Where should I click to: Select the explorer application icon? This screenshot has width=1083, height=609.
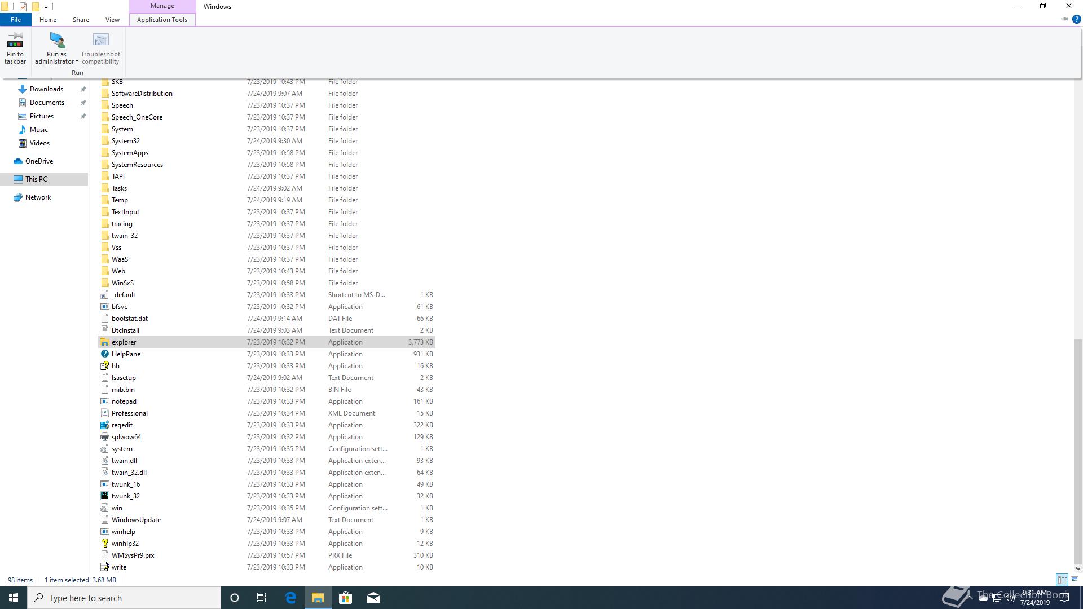pos(104,342)
